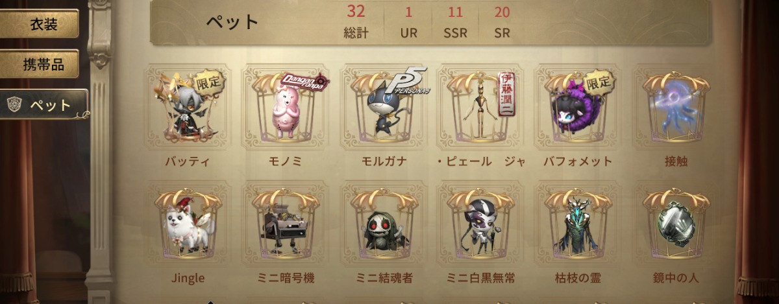Select the 接触 tentacle pet cage
The image size is (779, 304).
coord(676,107)
